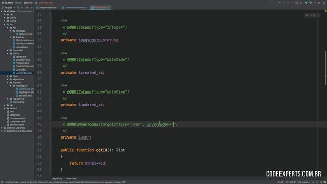This screenshot has height=184, width=327.
Task: Open Product.php in the project tree
Action: tap(21, 63)
